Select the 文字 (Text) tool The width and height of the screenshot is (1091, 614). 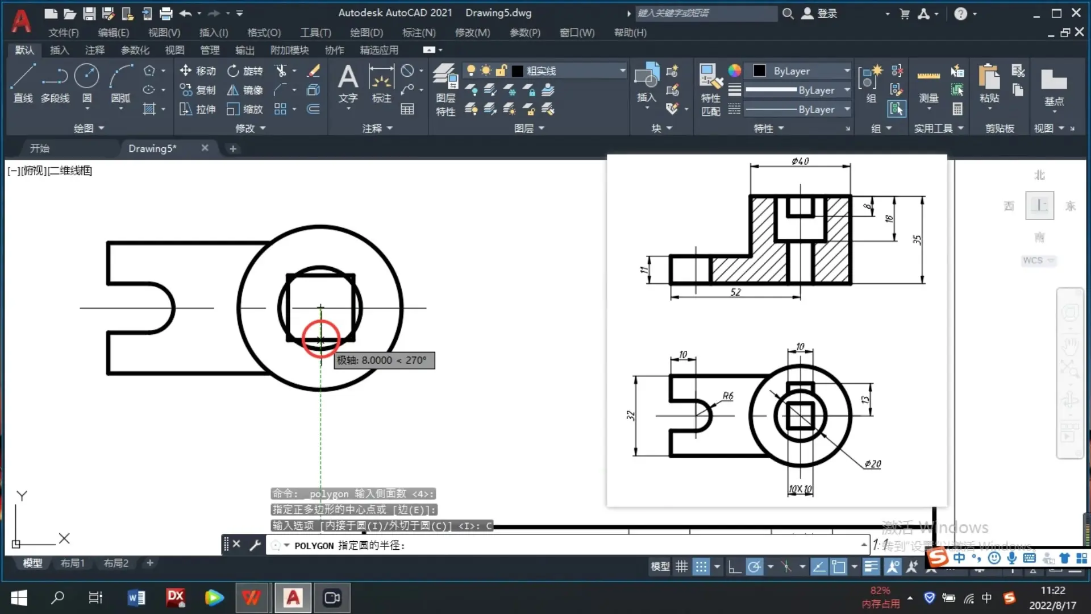[348, 84]
